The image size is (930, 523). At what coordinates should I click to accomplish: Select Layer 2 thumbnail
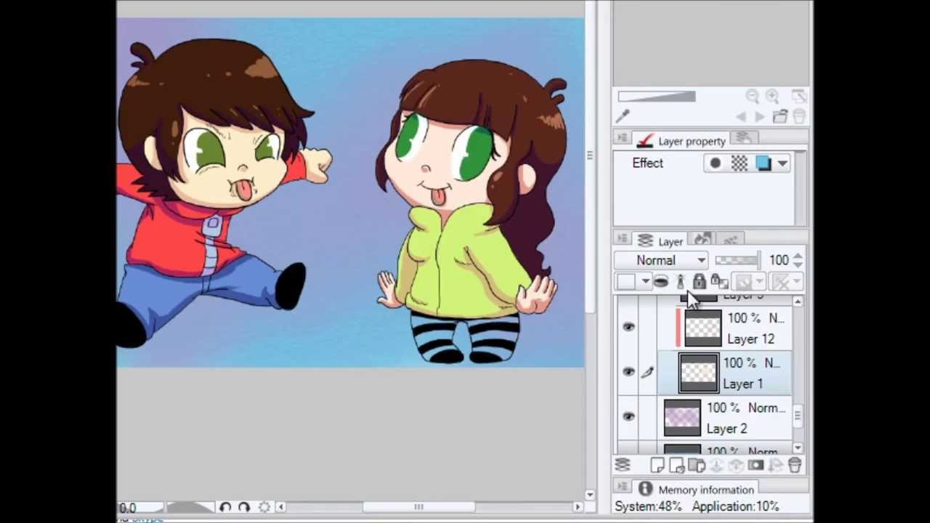coord(682,418)
